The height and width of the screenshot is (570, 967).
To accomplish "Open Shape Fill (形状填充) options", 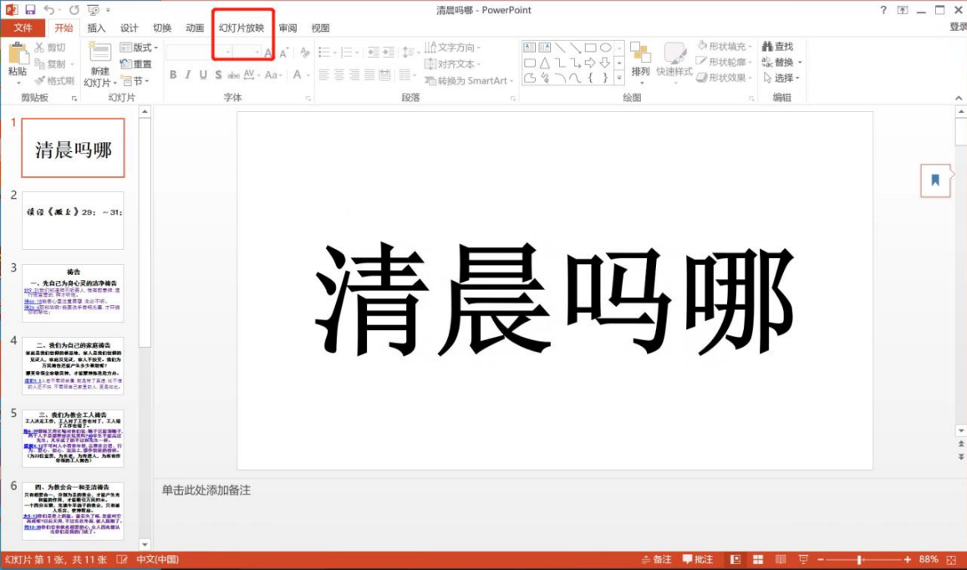I will [x=724, y=46].
